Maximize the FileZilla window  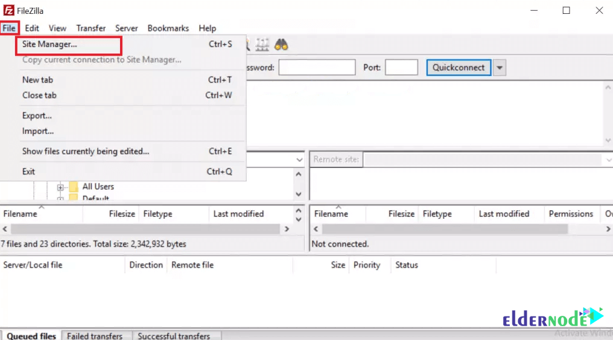click(566, 11)
